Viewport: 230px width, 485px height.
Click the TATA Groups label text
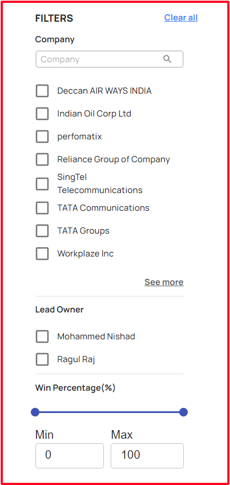83,231
